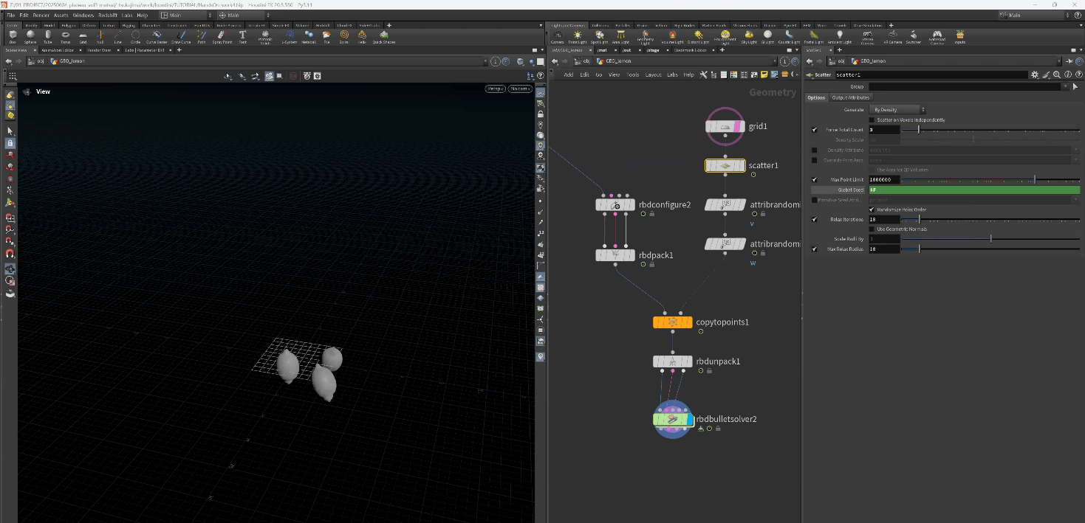
Task: Click the Layout menu in network editor
Action: pyautogui.click(x=653, y=75)
